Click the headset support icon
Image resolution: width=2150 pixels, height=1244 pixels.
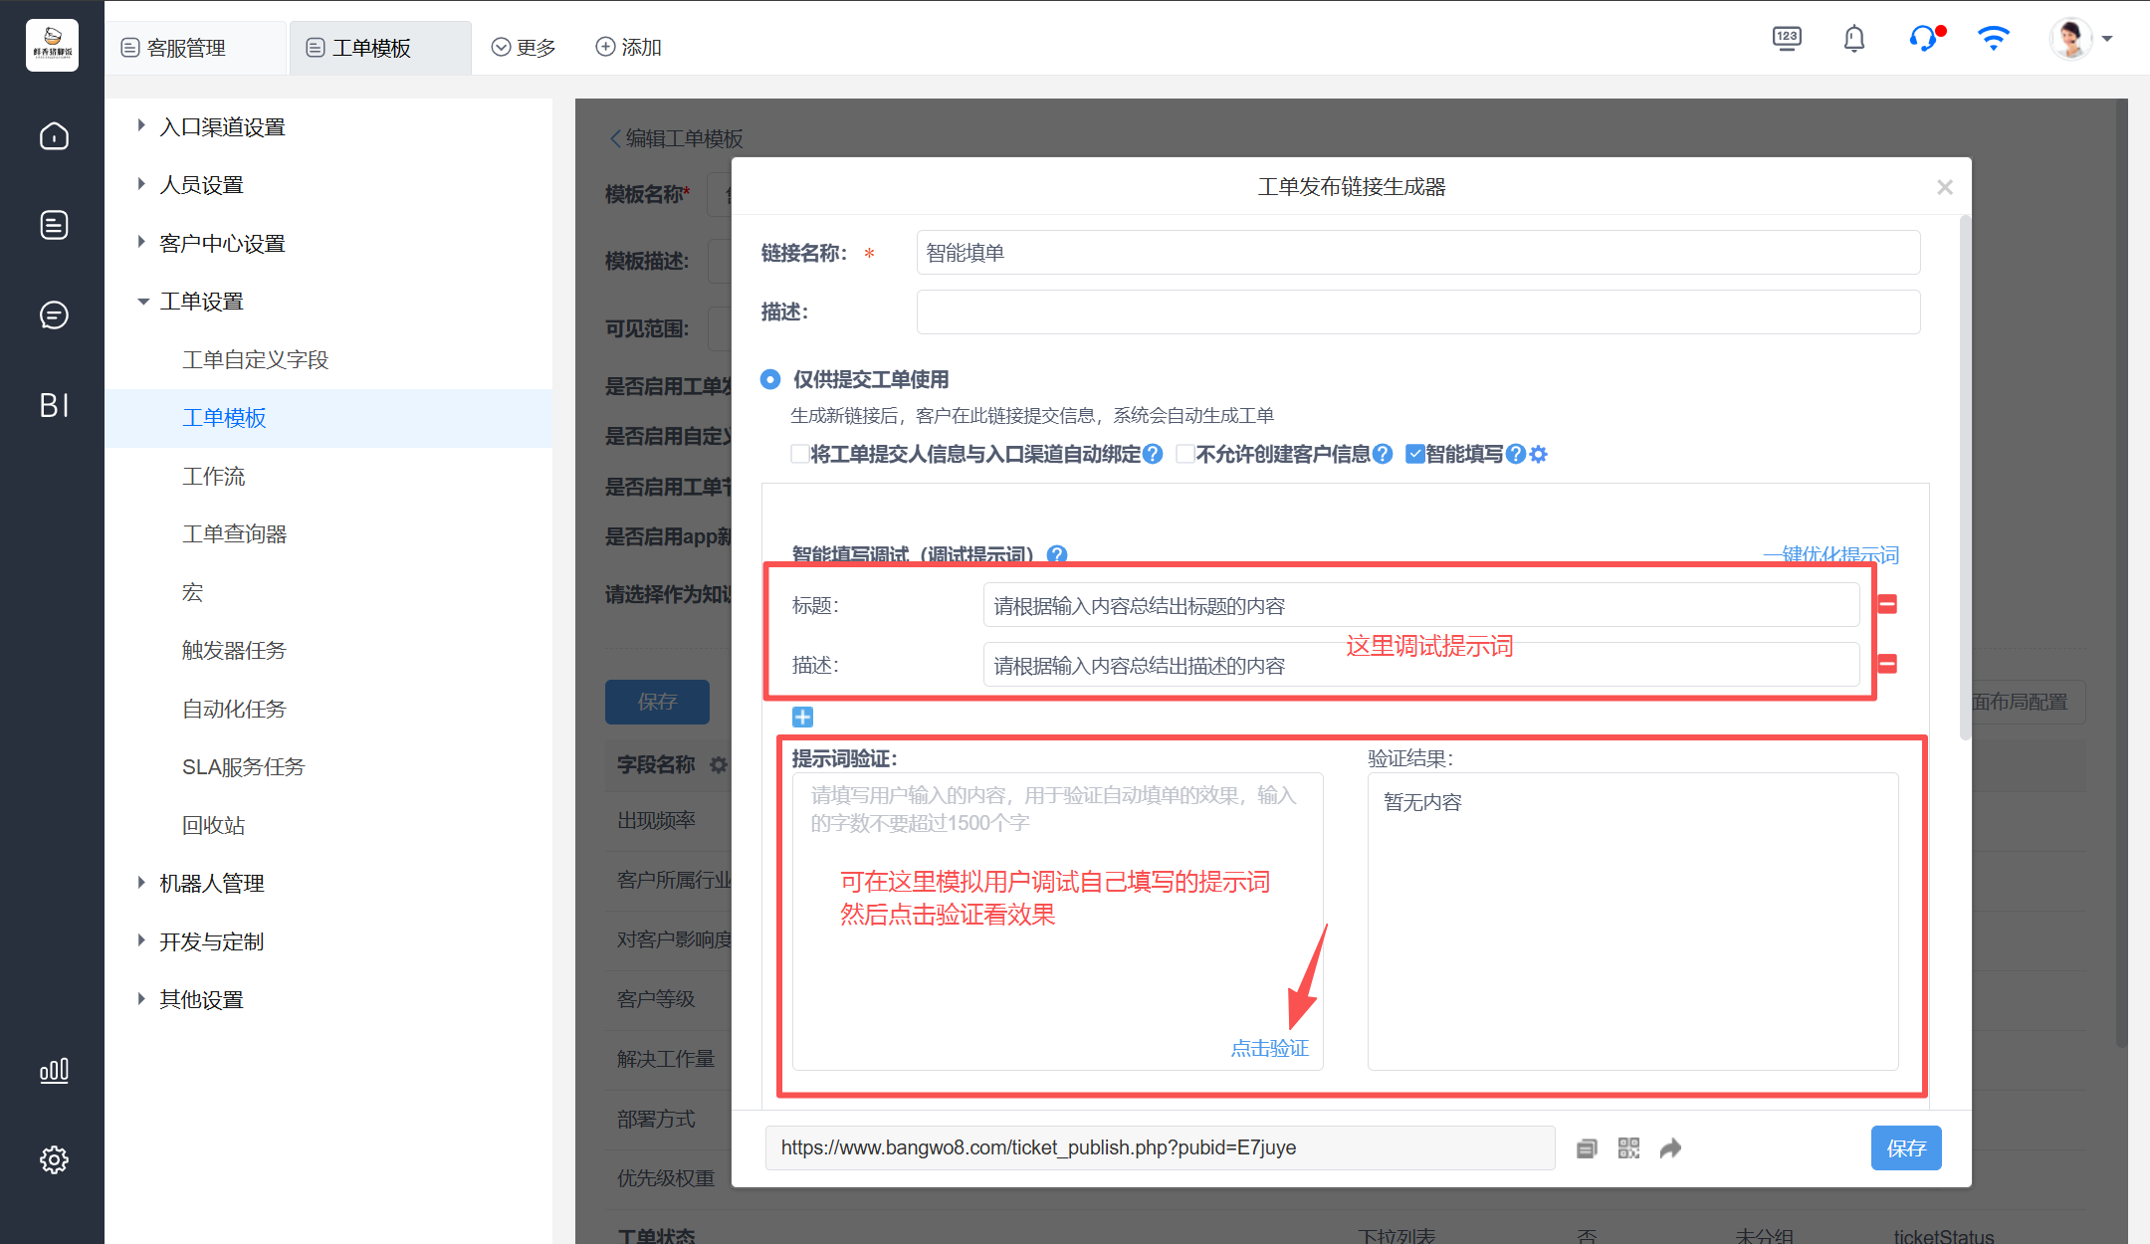1923,40
